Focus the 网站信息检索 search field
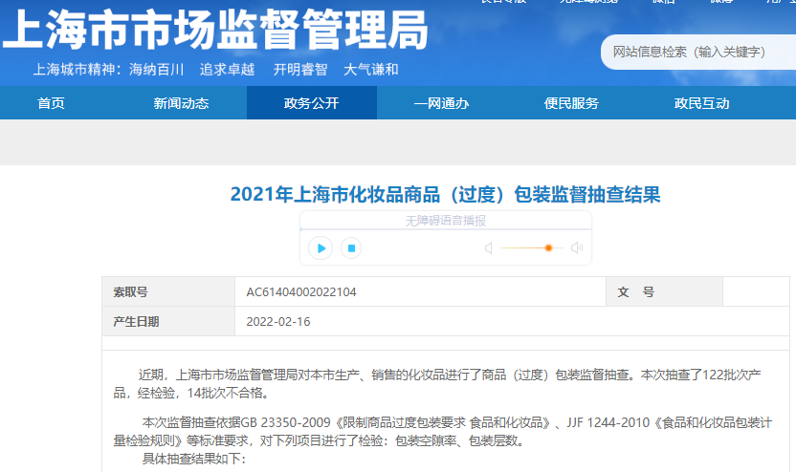The width and height of the screenshot is (796, 472). (698, 52)
